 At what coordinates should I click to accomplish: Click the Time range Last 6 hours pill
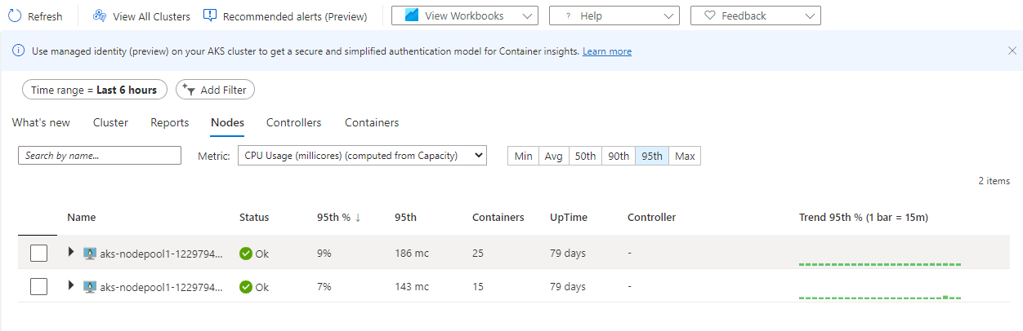pyautogui.click(x=94, y=90)
